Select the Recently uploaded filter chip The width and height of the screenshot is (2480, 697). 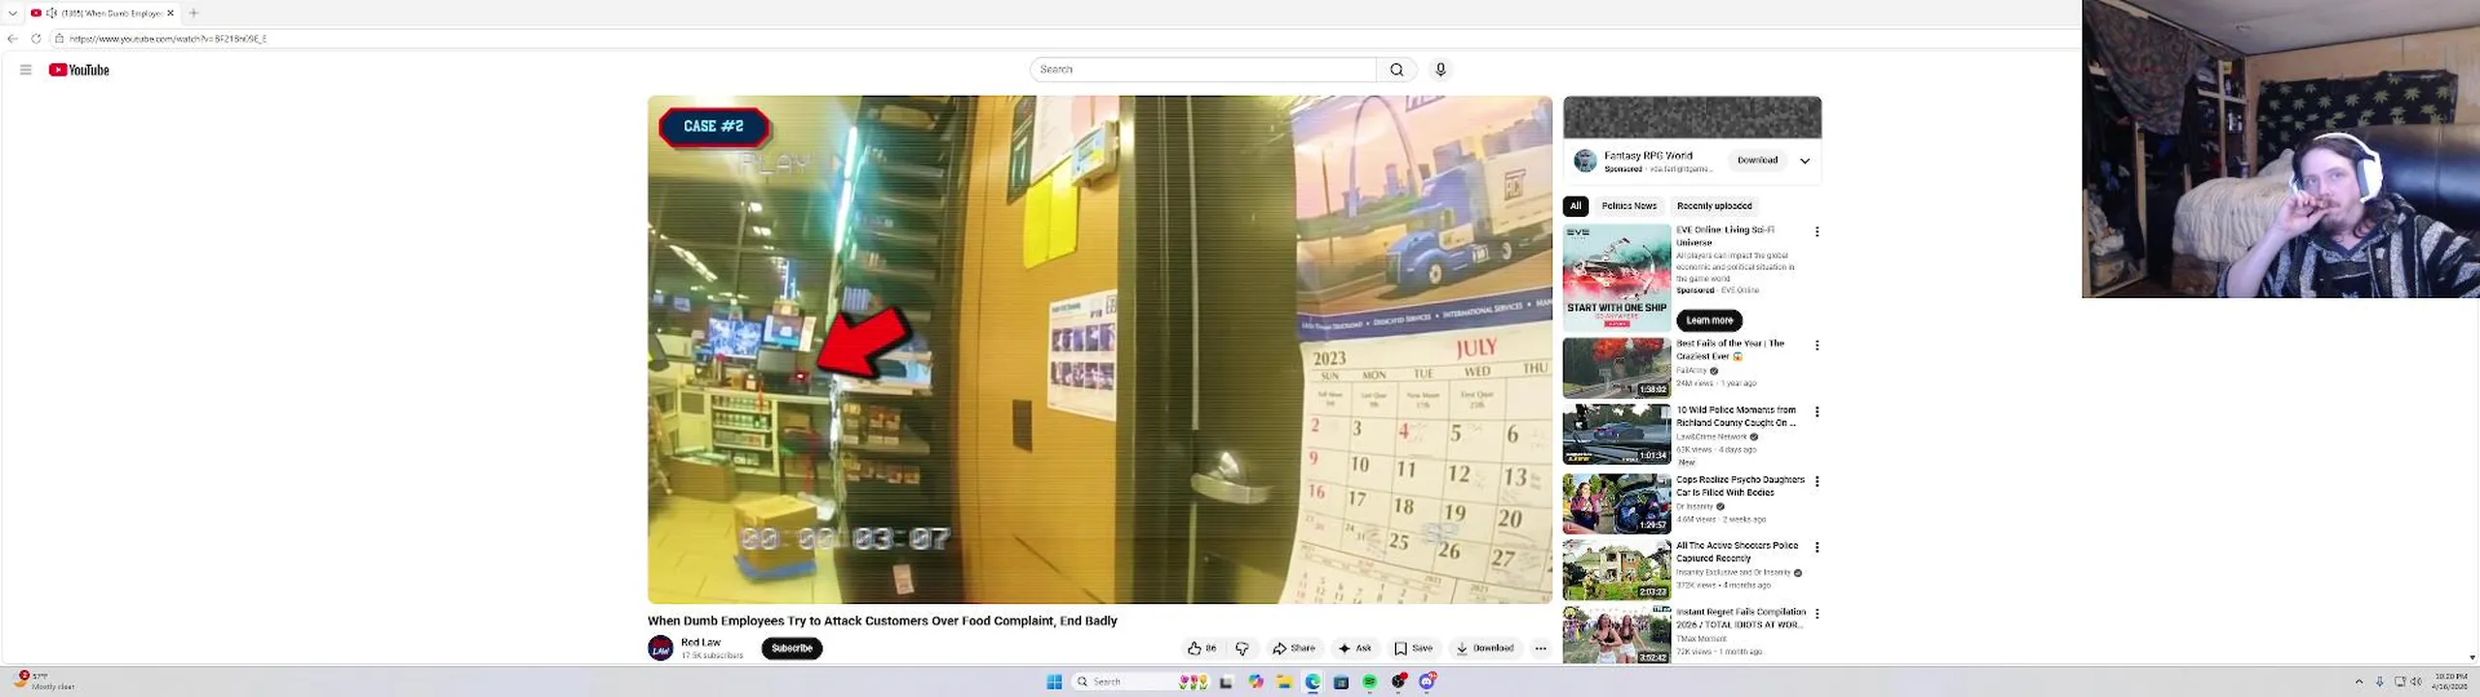click(1714, 206)
